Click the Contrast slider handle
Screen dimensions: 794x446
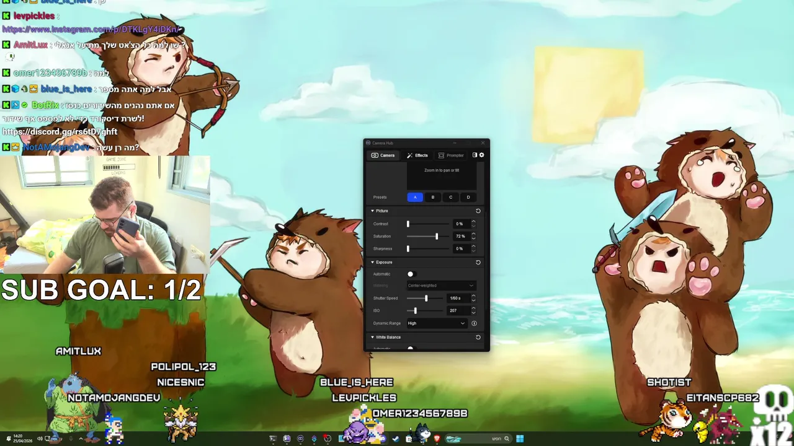click(x=408, y=224)
